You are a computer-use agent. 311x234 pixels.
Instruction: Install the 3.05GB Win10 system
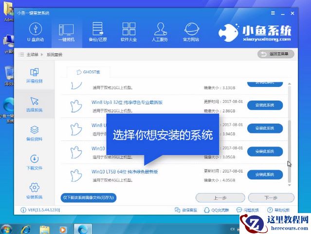tap(265, 151)
